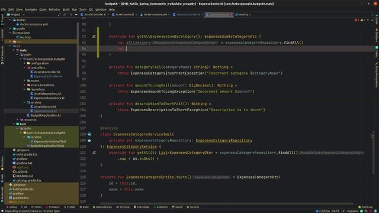Open the Spring tool window

(x=177, y=207)
